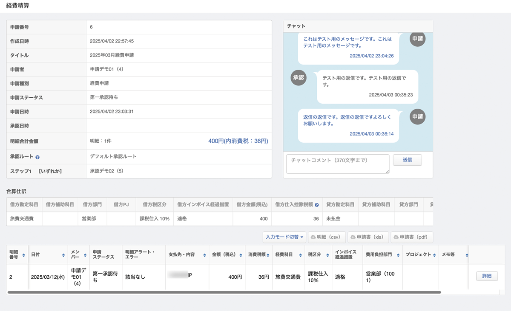
Task: Click the applicant value 申請デモ01（4）
Action: click(x=106, y=69)
